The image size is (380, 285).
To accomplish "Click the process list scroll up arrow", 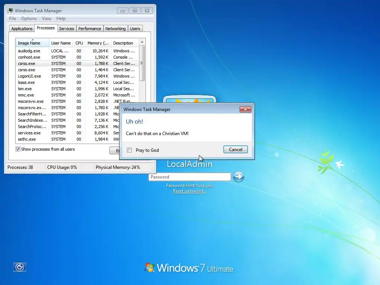I will [142, 42].
